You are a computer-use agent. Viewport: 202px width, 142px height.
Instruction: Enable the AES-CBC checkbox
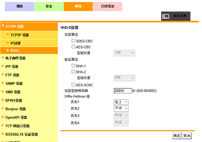[x=73, y=47]
